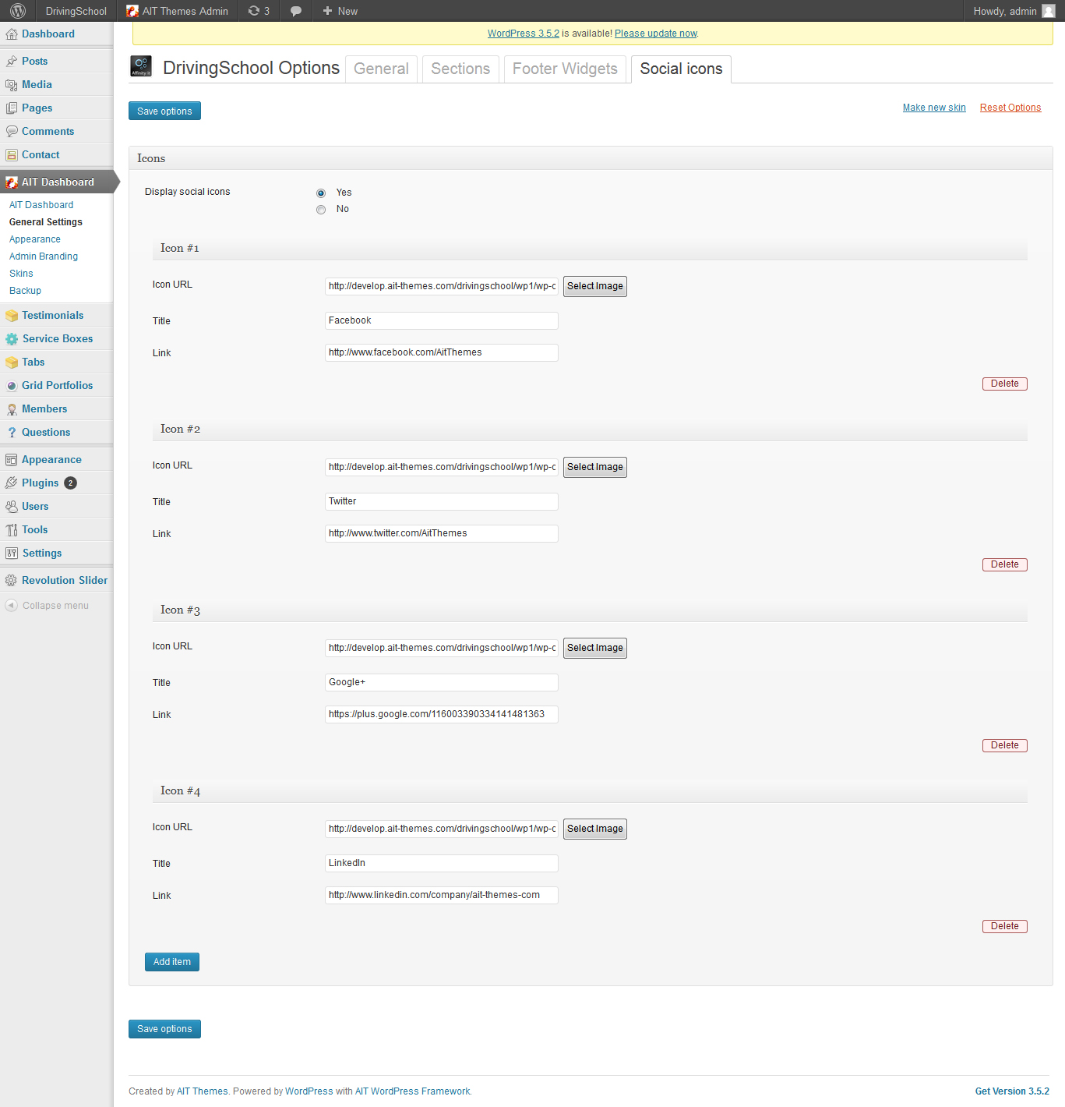Screen dimensions: 1065x1107
Task: Click the Google+ link input field
Action: coord(442,714)
